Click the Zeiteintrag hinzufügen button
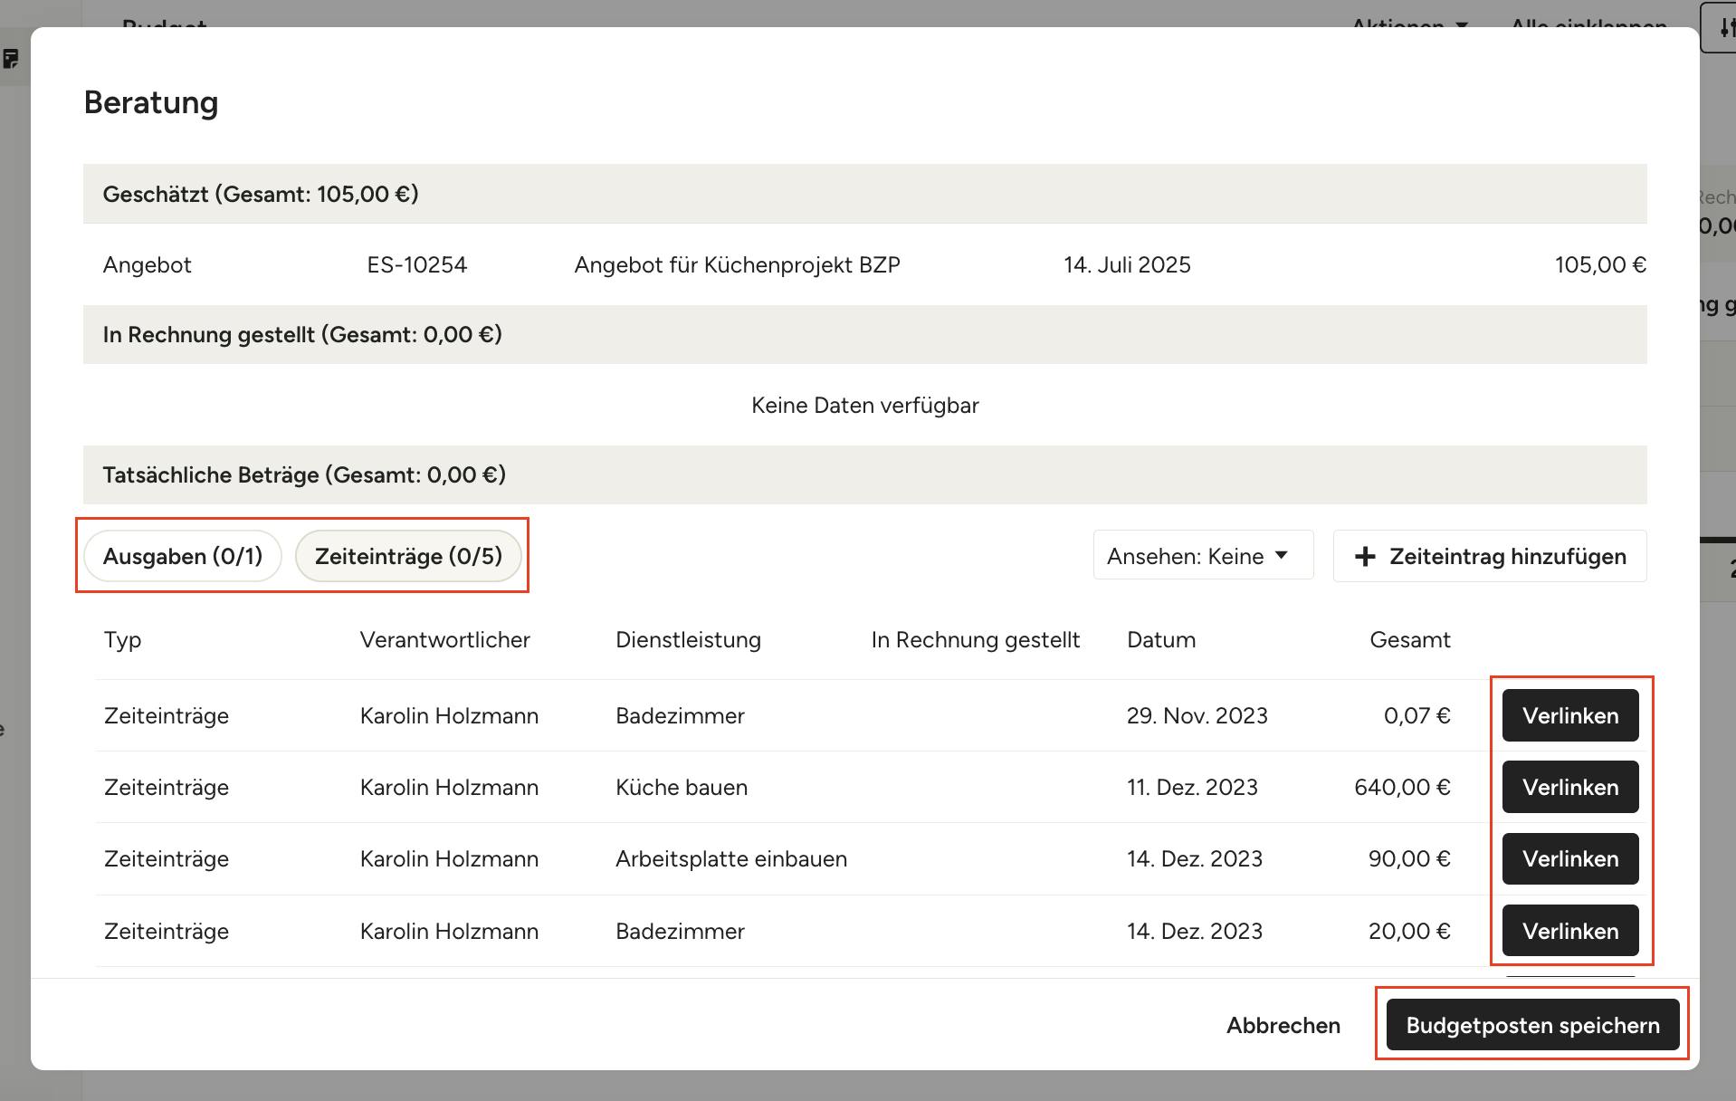 point(1490,556)
